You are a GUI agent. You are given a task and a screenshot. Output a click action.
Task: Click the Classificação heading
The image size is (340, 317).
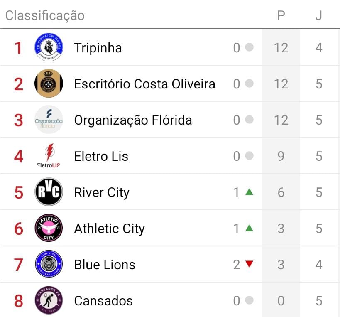(x=45, y=16)
